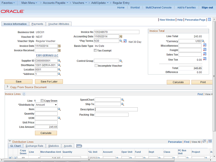This screenshot has width=216, height=162.
Task: Toggle the Copy Down checkbox
Action: [x=42, y=101]
